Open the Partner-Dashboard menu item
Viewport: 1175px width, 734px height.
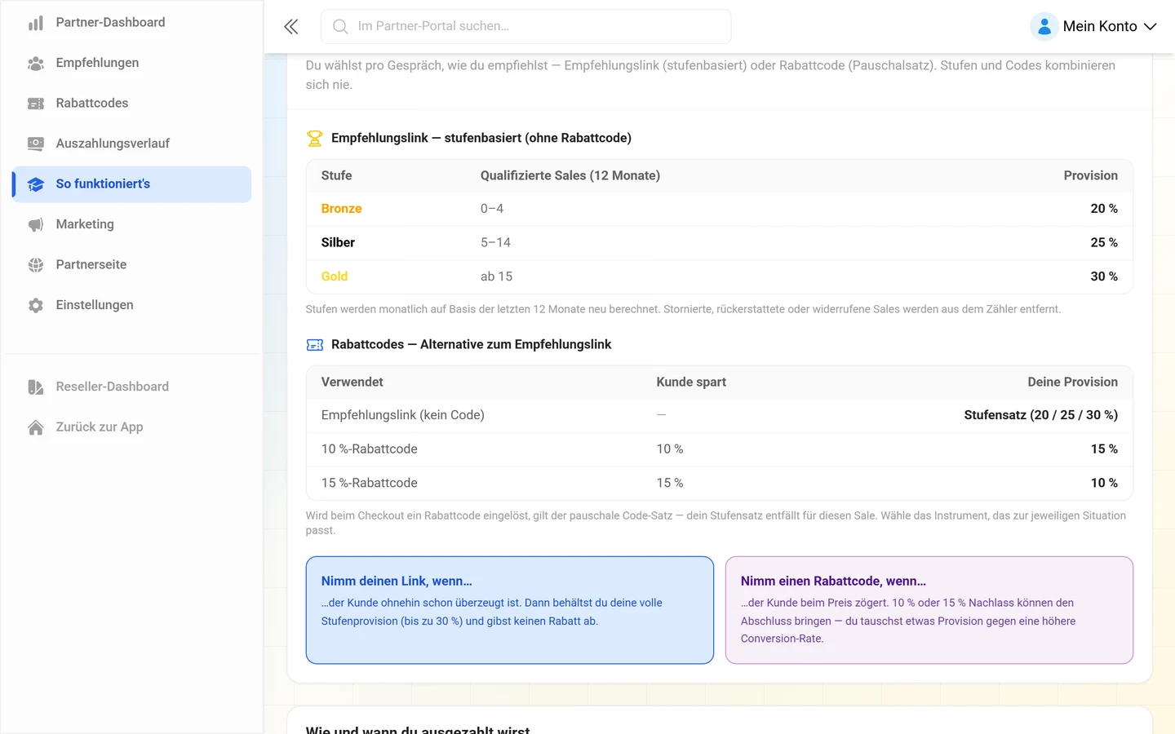tap(131, 22)
